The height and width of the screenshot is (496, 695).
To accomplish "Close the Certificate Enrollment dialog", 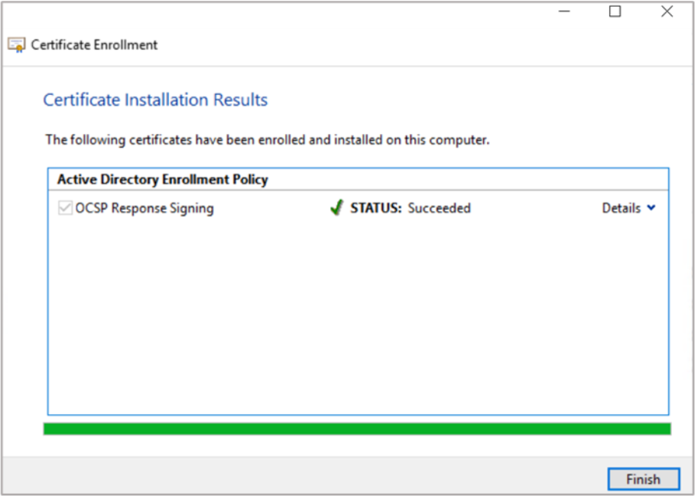I will tap(667, 11).
